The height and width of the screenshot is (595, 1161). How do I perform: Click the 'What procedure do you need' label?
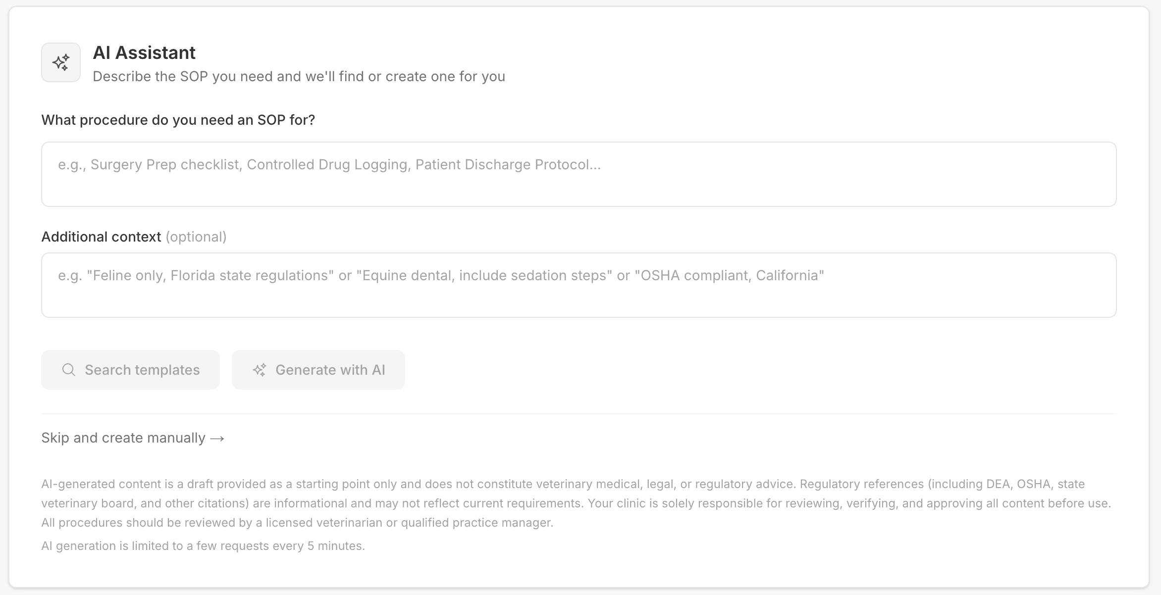click(x=178, y=120)
